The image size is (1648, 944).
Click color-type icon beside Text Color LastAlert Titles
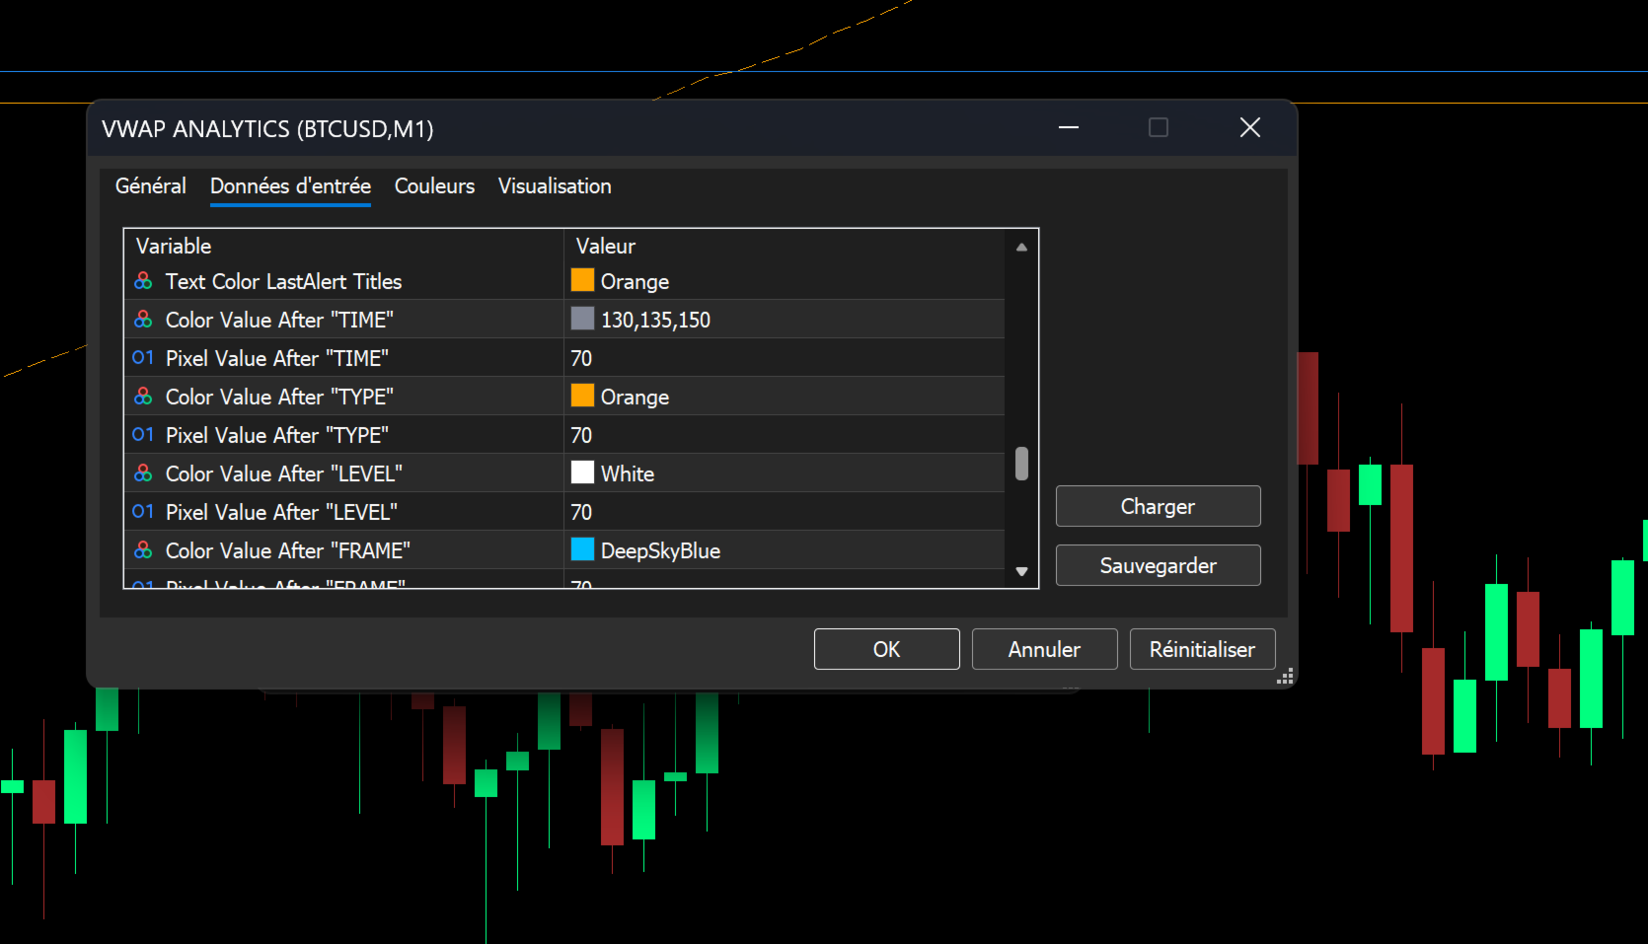tap(143, 281)
